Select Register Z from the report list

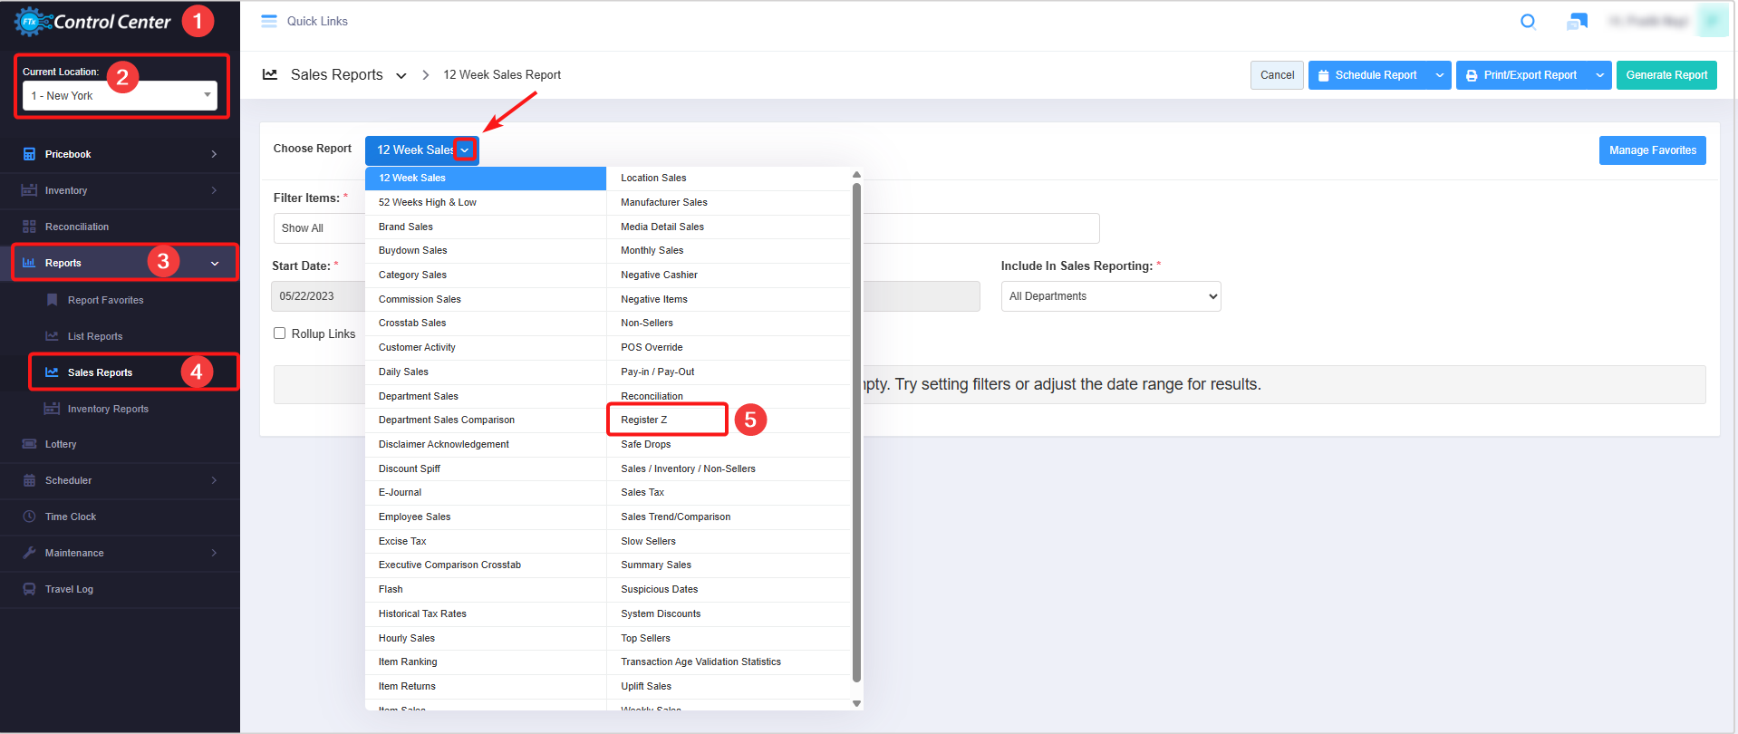[x=644, y=420]
